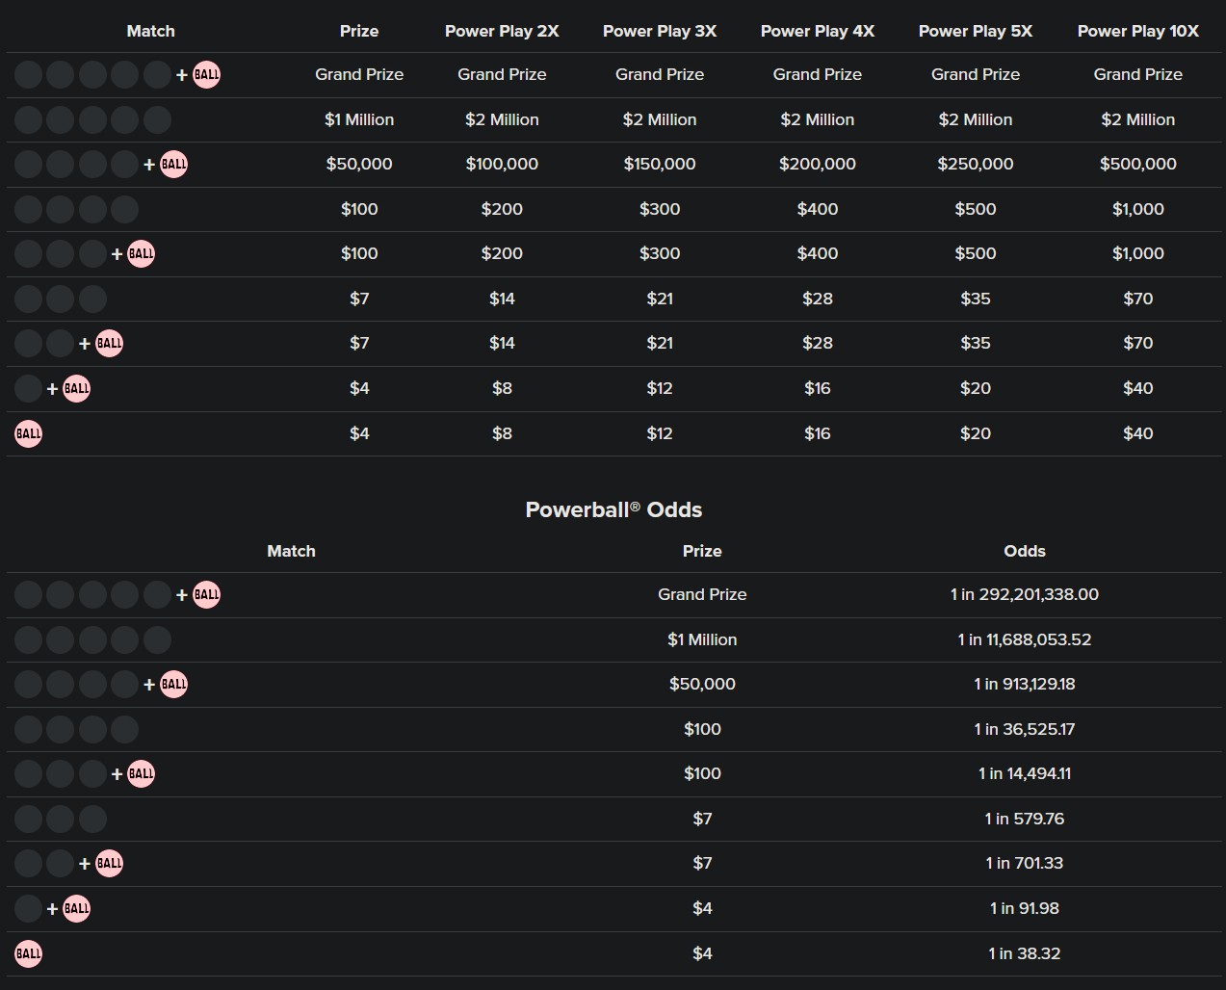Click the Grand Prize cell under Power Play 10X
Image resolution: width=1226 pixels, height=990 pixels.
[1138, 74]
